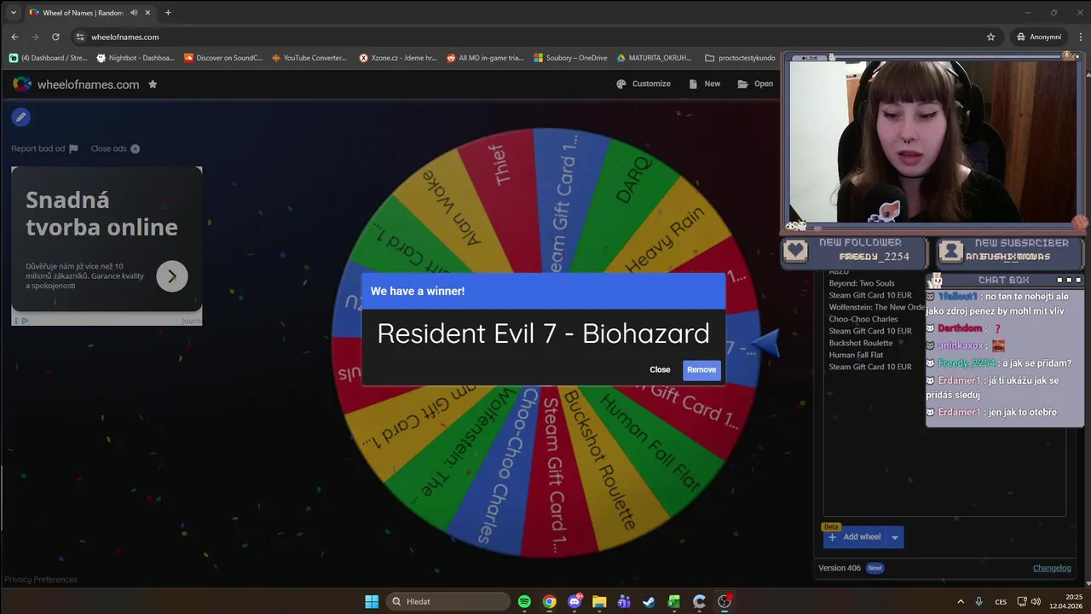Open the YouTube Converter bookmark
The width and height of the screenshot is (1091, 614).
[x=309, y=58]
